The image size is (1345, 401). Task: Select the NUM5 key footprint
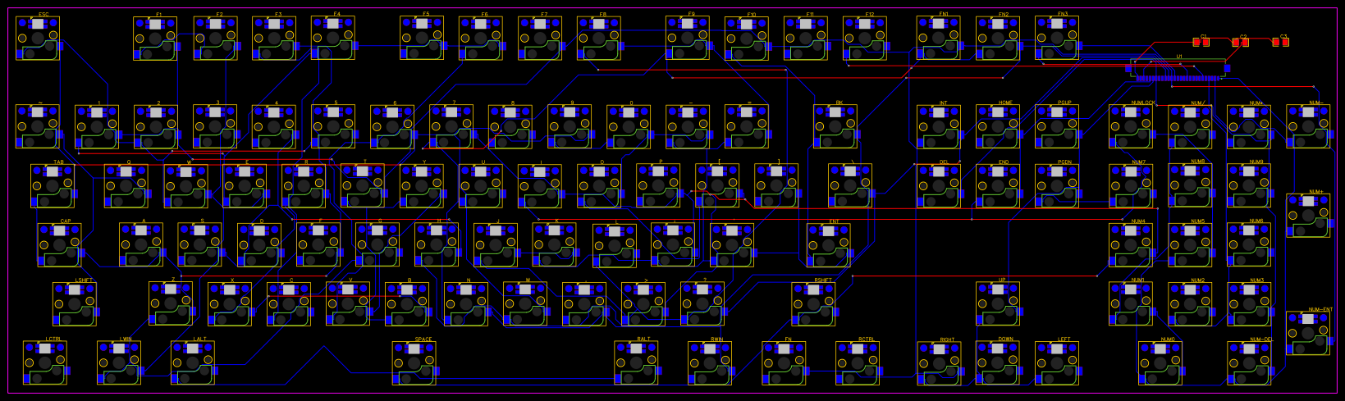pyautogui.click(x=1190, y=245)
